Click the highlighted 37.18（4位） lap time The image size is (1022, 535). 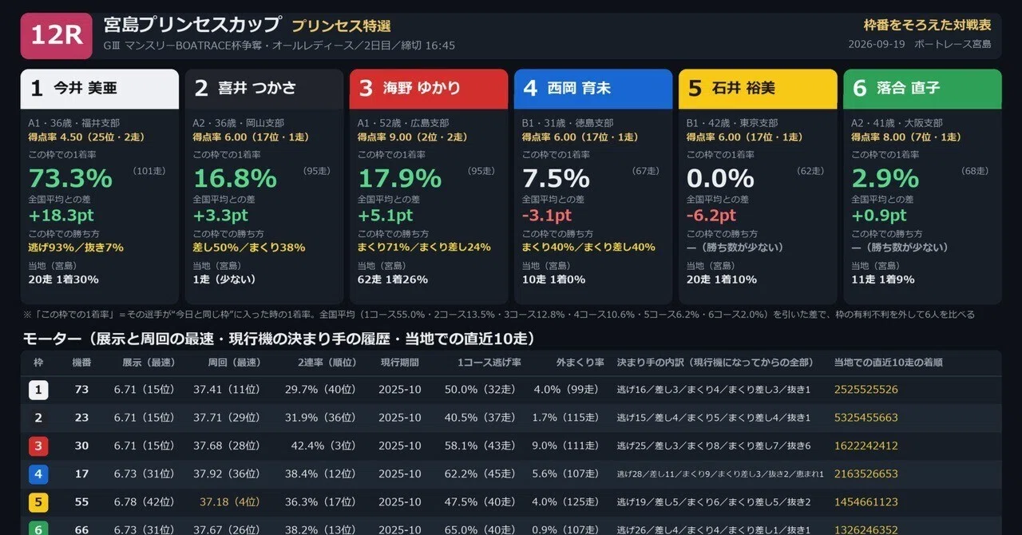point(229,502)
